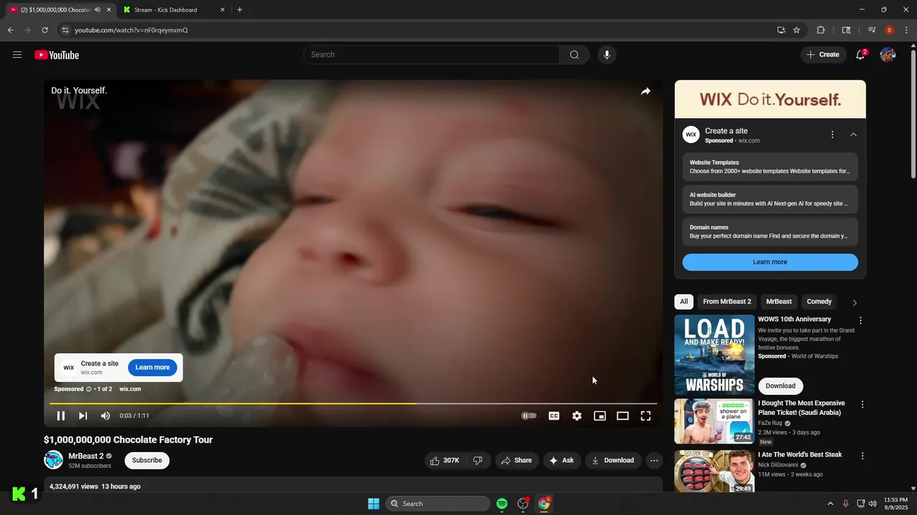Open Windows Start menu

tap(373, 504)
